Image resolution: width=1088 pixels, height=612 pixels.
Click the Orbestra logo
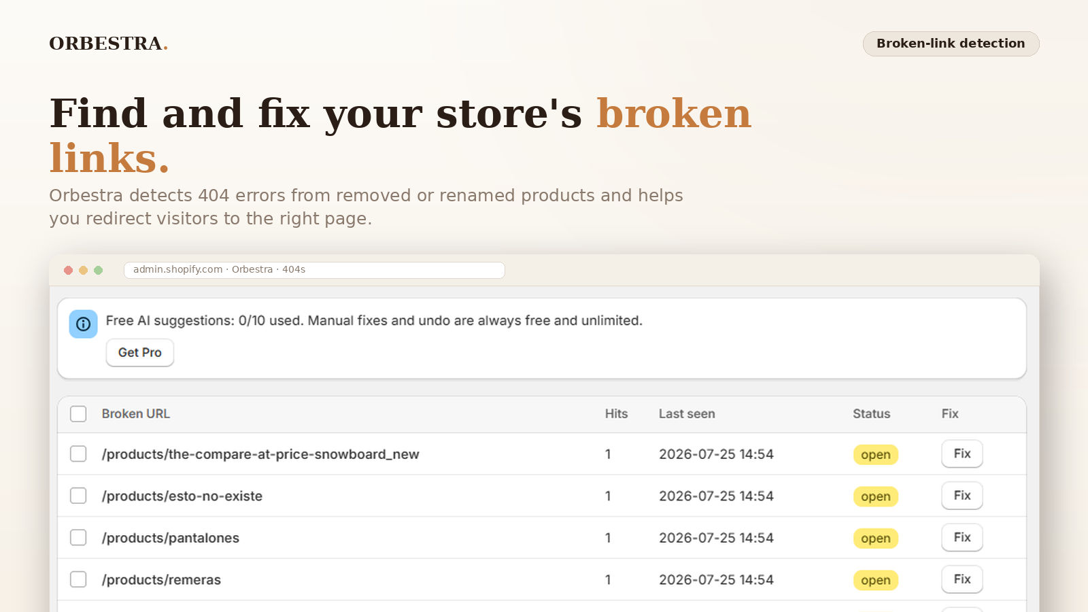coord(108,44)
